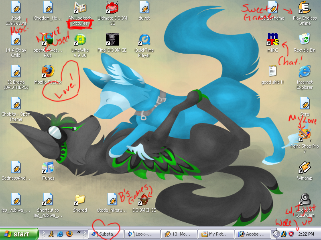321x240 pixels.
Task: Launch the Paint Shop Pro 7 shortcut
Action: pyautogui.click(x=305, y=135)
